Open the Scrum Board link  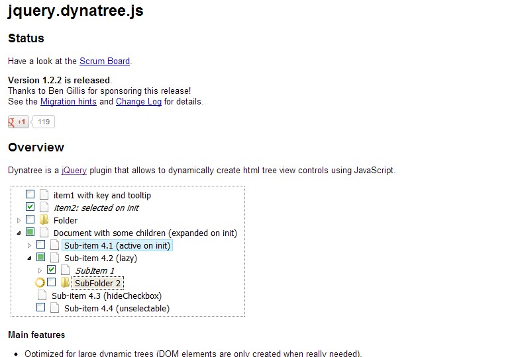pyautogui.click(x=105, y=61)
